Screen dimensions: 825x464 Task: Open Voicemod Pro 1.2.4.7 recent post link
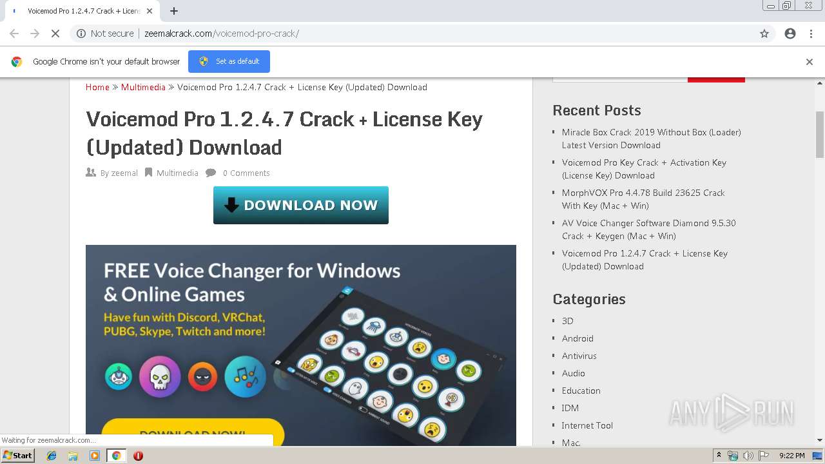coord(645,260)
